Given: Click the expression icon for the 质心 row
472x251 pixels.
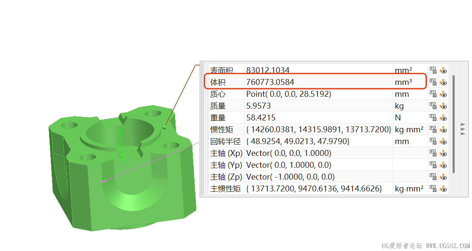Looking at the screenshot, I should tap(433, 94).
